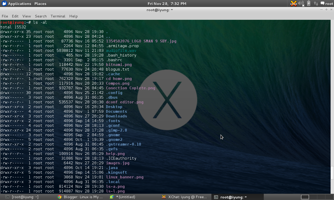The image size is (334, 200).
Task: Open the Places menu
Action: pyautogui.click(x=40, y=3)
